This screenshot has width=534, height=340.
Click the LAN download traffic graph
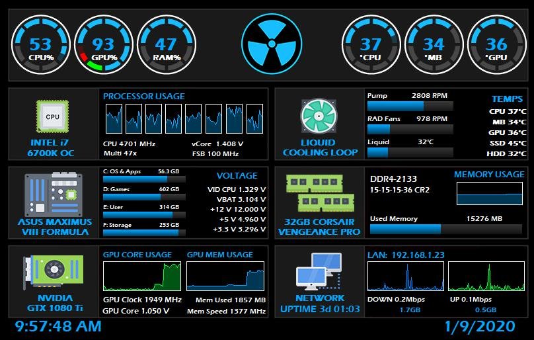[404, 276]
